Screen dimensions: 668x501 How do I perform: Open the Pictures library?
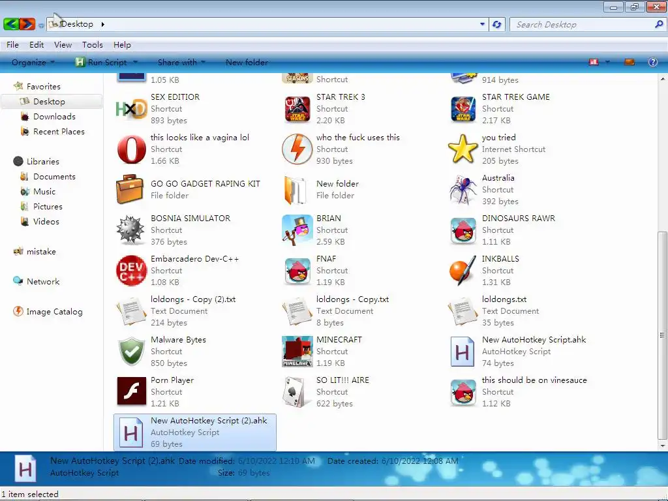(41, 207)
